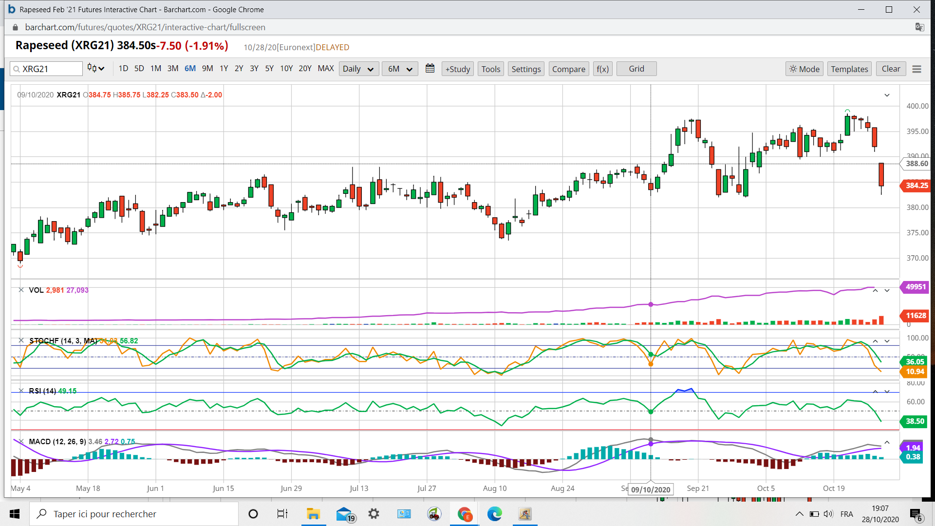The height and width of the screenshot is (526, 935).
Task: Remove the VOL study with X
Action: click(x=21, y=290)
